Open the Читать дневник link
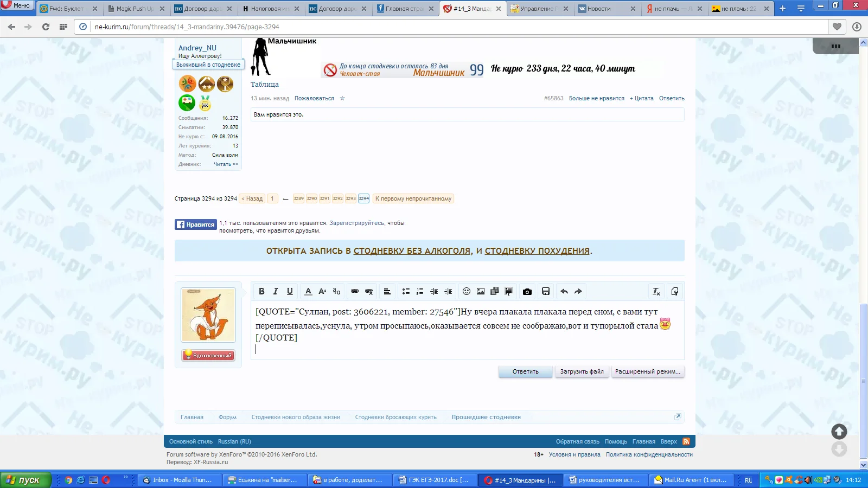The height and width of the screenshot is (488, 868). (226, 164)
